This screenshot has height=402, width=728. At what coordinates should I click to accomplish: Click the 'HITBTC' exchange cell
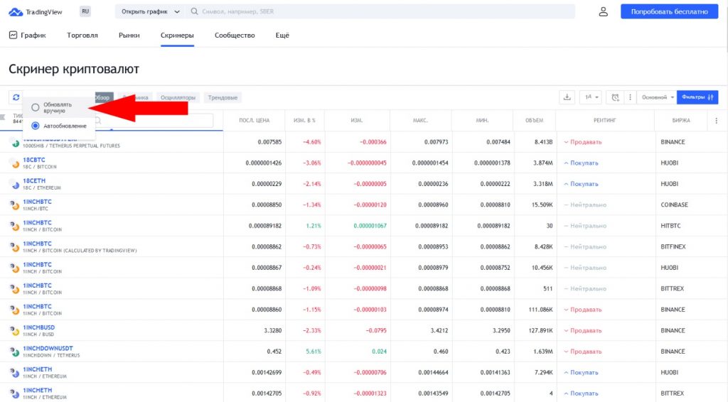pyautogui.click(x=671, y=226)
